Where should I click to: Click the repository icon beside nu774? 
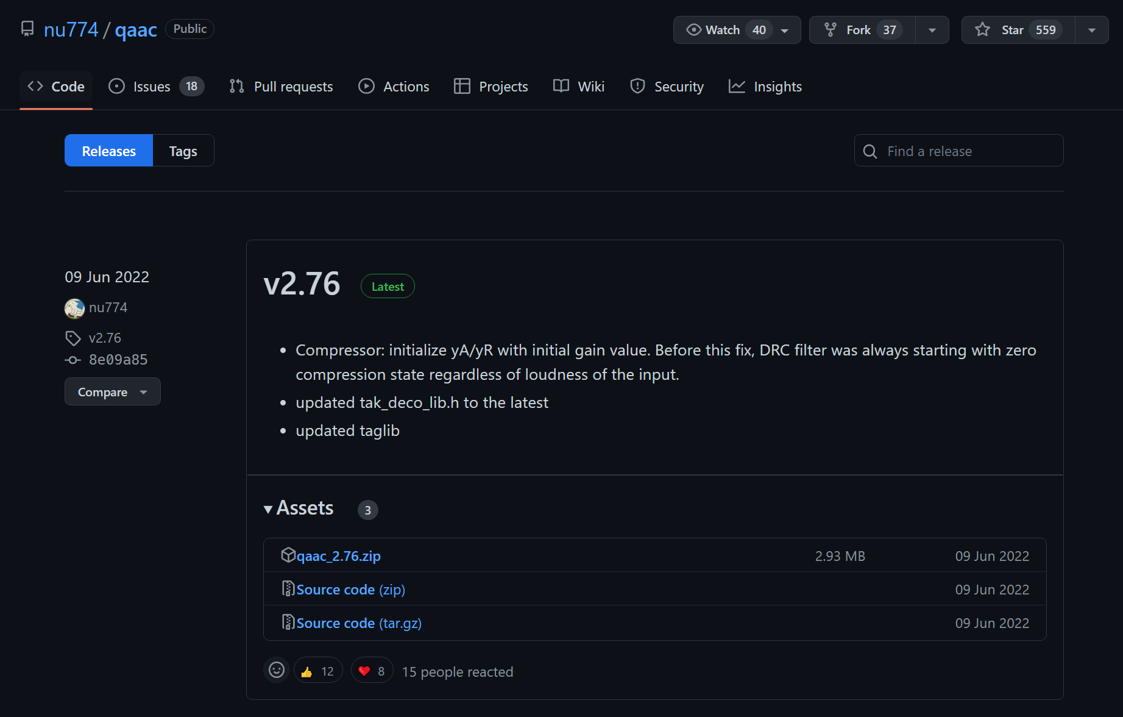tap(27, 29)
